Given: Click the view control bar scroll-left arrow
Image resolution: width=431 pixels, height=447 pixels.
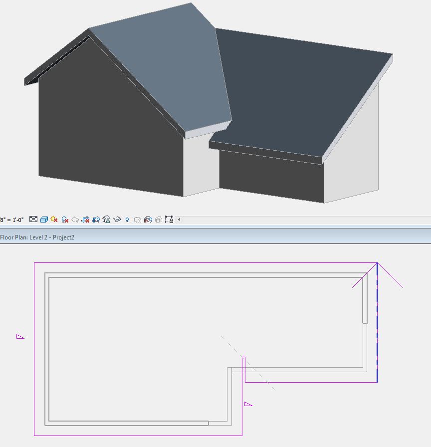Looking at the screenshot, I should point(179,220).
